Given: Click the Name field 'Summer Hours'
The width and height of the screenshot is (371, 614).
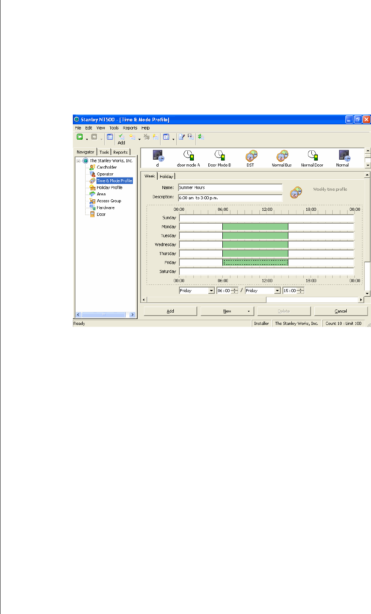Looking at the screenshot, I should (x=230, y=188).
